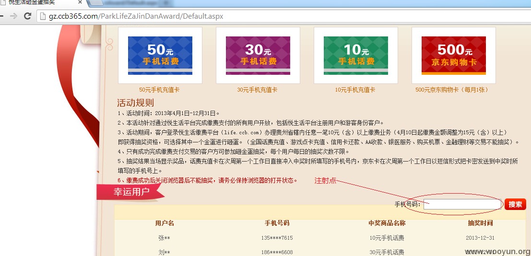Click the 500元京东购物卡（每月1张） caption
Image resolution: width=531 pixels, height=256 pixels.
452,90
